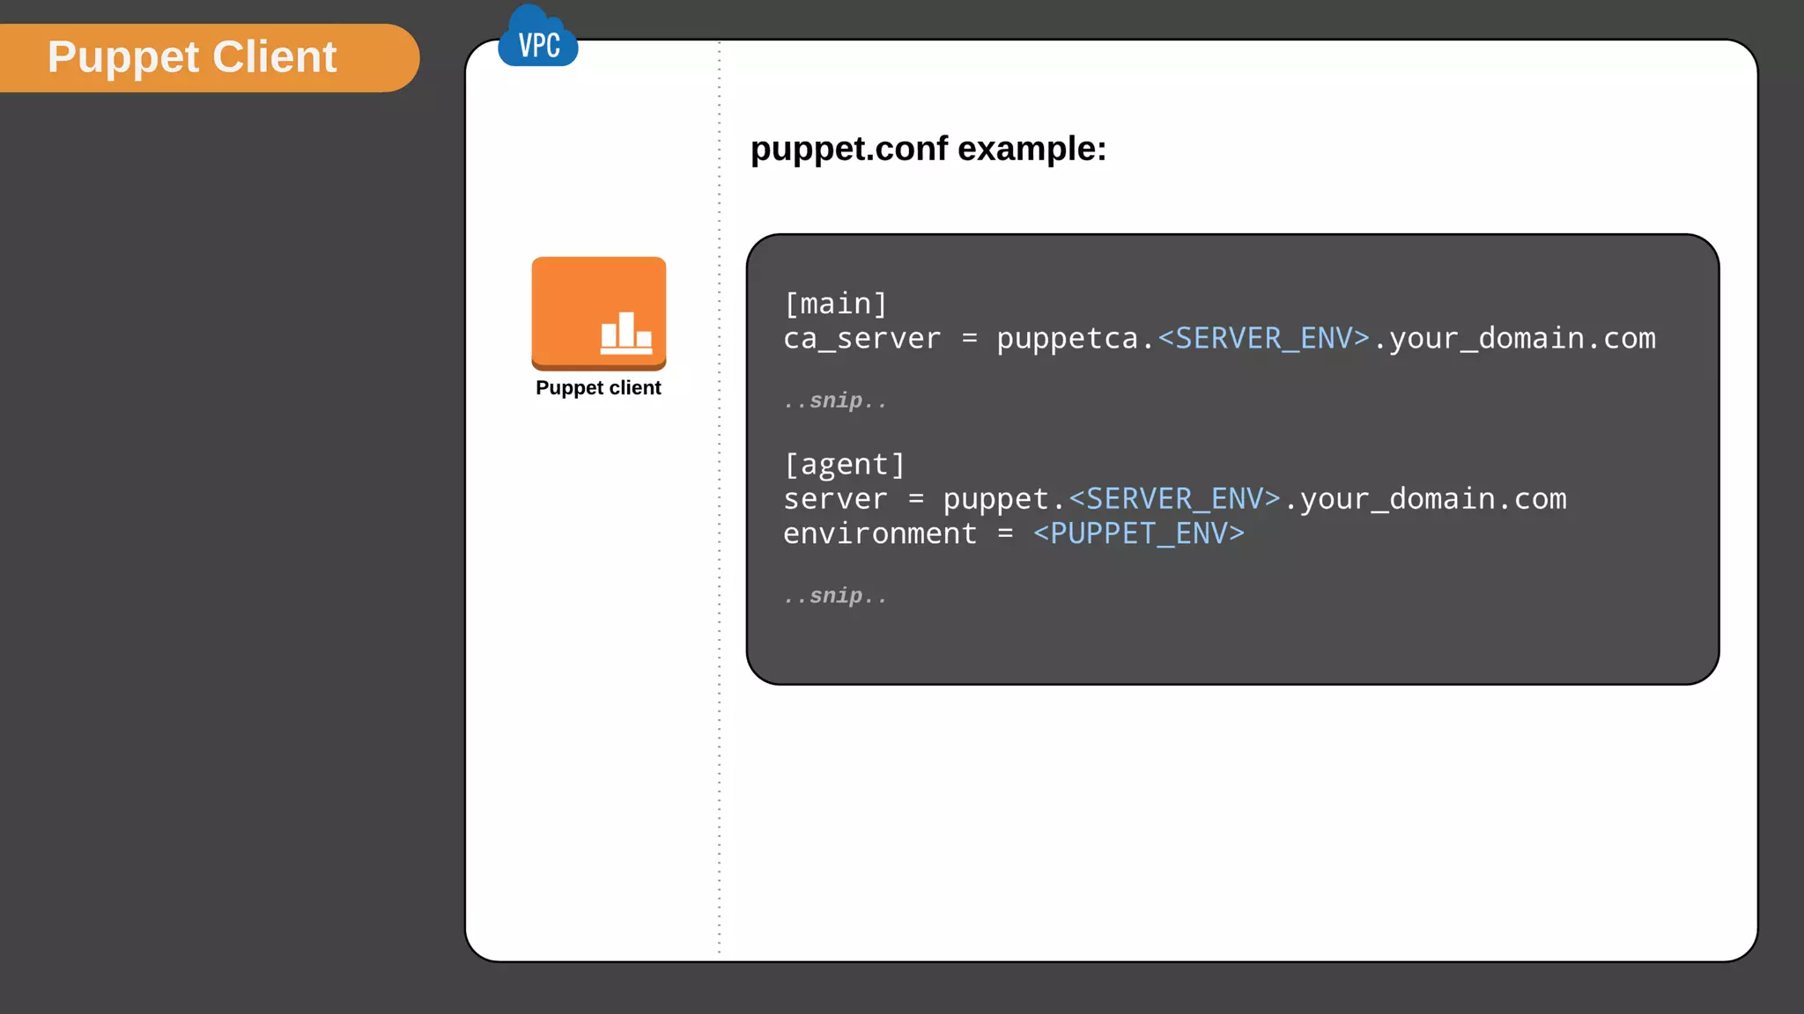The image size is (1804, 1014).
Task: Click the first '..snip..' line below ca_server
Action: [835, 400]
